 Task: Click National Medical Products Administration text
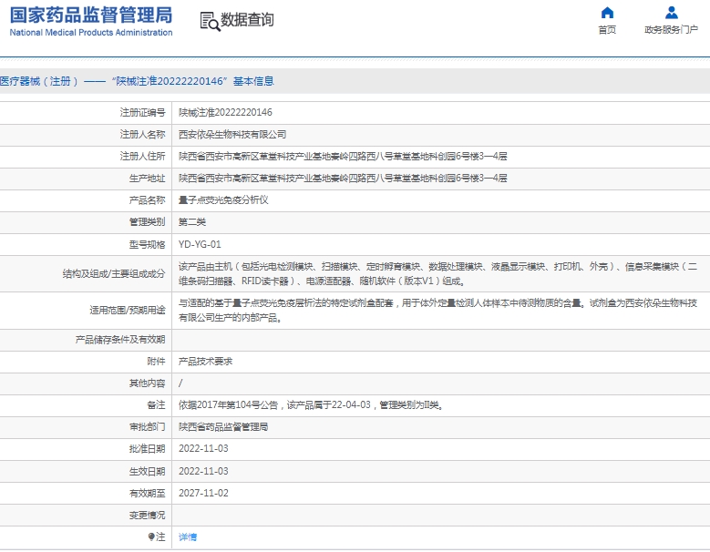tap(91, 33)
